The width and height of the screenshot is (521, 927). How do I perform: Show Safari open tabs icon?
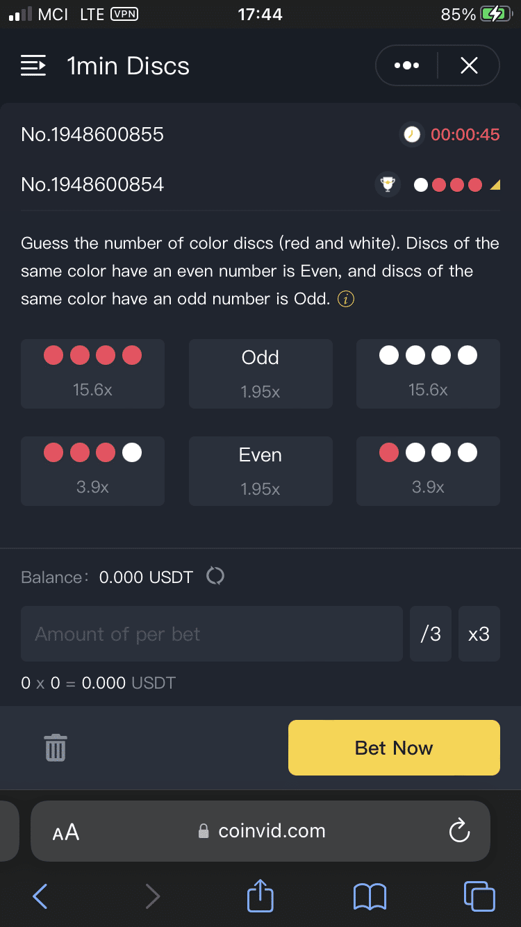(479, 896)
